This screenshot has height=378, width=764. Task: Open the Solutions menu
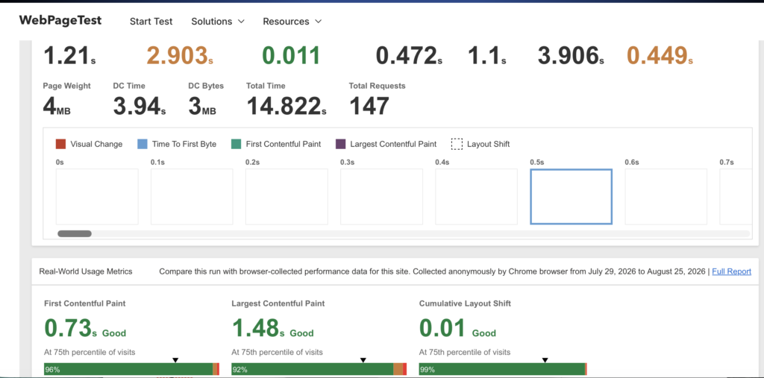click(x=211, y=22)
